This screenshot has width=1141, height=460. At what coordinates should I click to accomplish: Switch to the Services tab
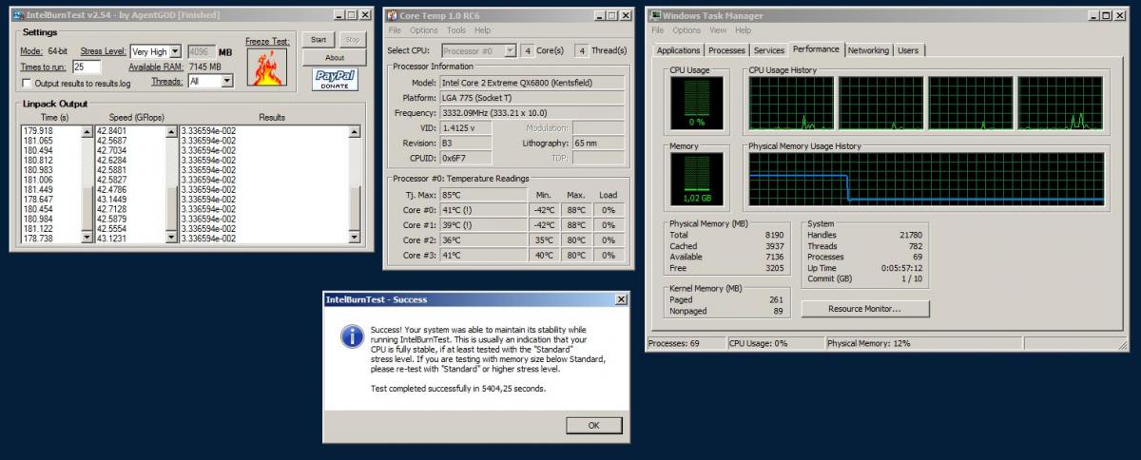click(x=769, y=50)
